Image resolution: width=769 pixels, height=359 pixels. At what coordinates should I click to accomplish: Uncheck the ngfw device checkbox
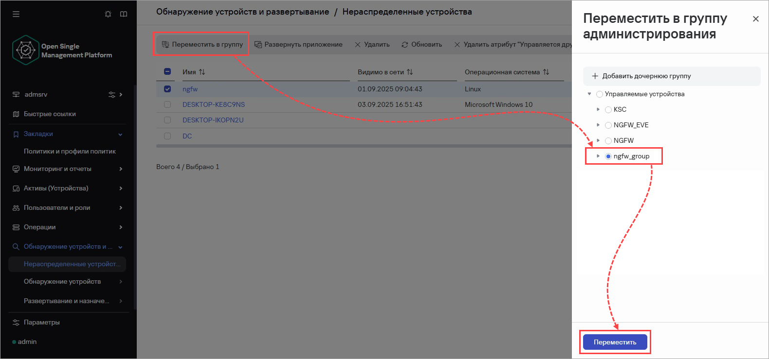[x=167, y=89]
